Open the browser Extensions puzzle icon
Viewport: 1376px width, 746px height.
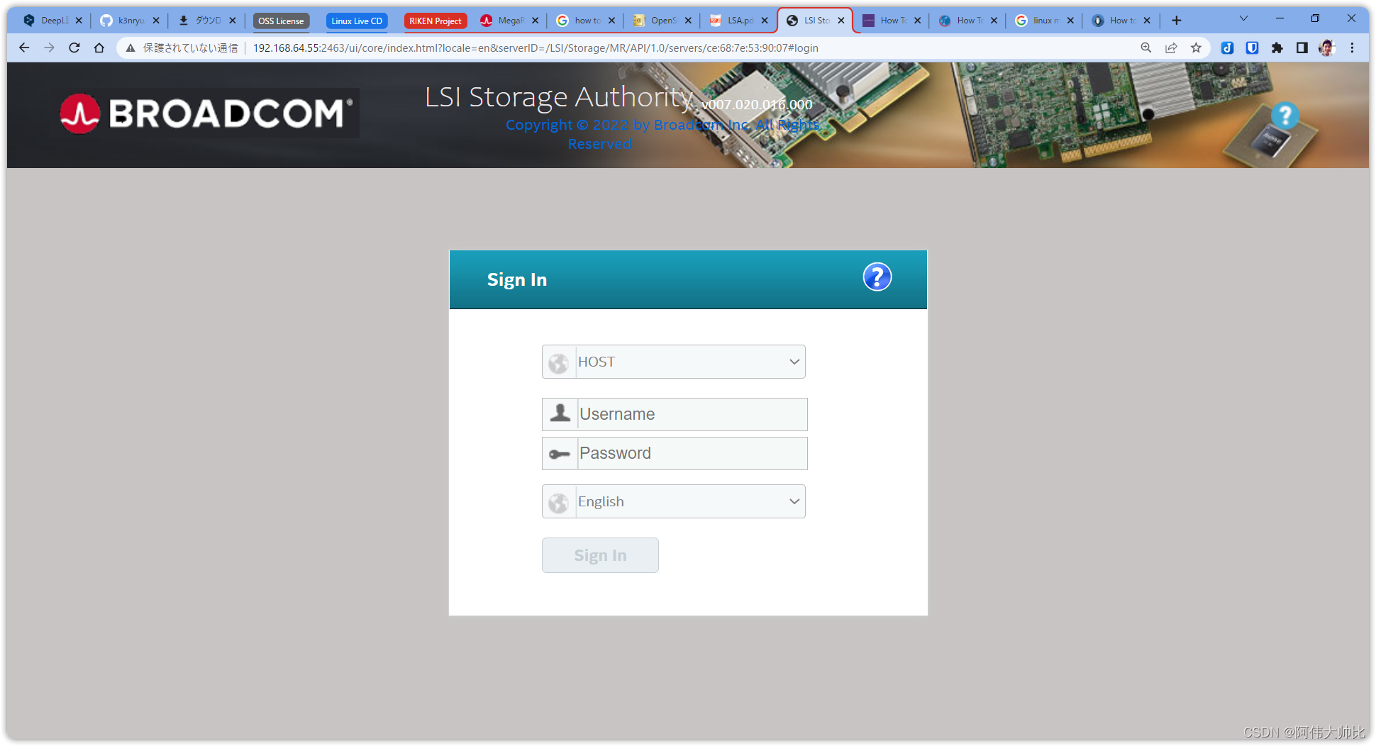pos(1277,48)
